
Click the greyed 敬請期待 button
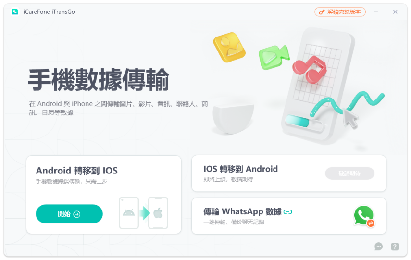(349, 173)
